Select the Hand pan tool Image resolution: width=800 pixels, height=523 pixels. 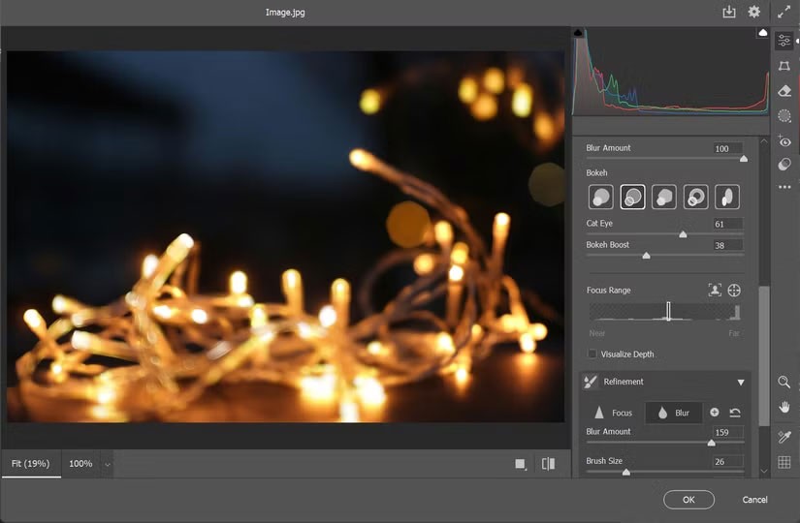click(x=784, y=407)
